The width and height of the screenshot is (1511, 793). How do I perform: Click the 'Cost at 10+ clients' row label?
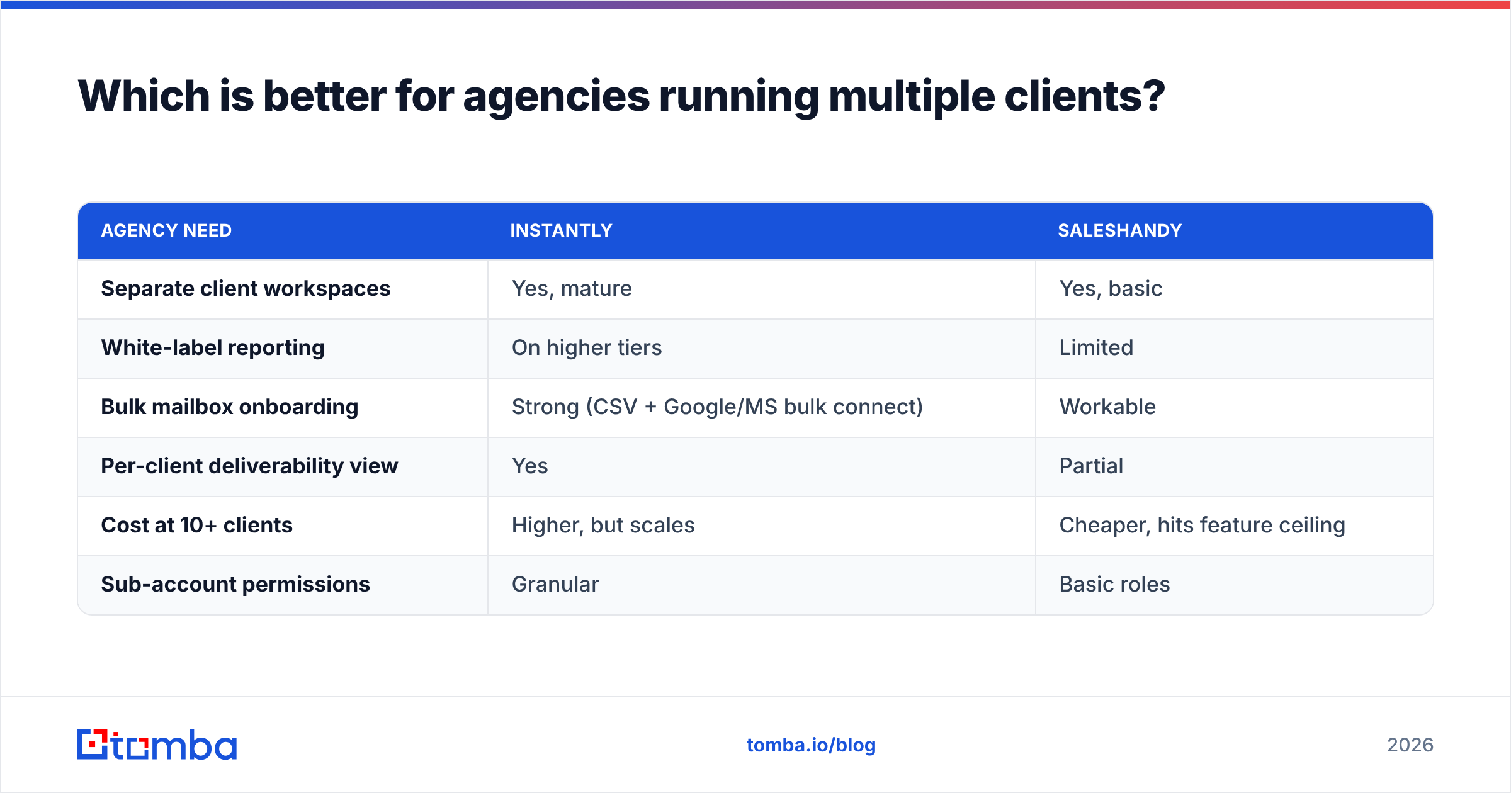[196, 525]
